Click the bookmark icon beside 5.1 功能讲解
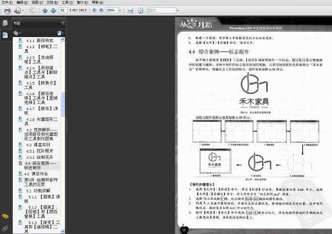This screenshot has height=234, width=332. tap(20, 191)
